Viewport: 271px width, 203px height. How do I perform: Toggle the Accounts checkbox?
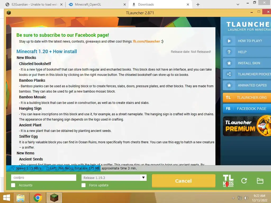coord(13,185)
